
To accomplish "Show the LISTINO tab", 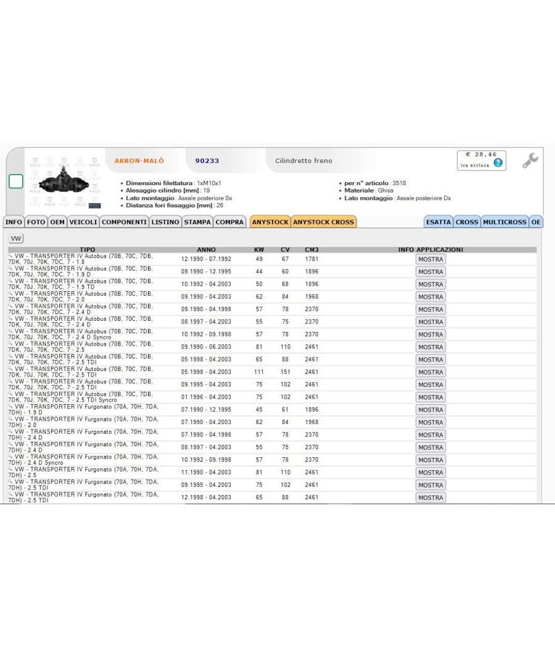I will click(x=165, y=222).
